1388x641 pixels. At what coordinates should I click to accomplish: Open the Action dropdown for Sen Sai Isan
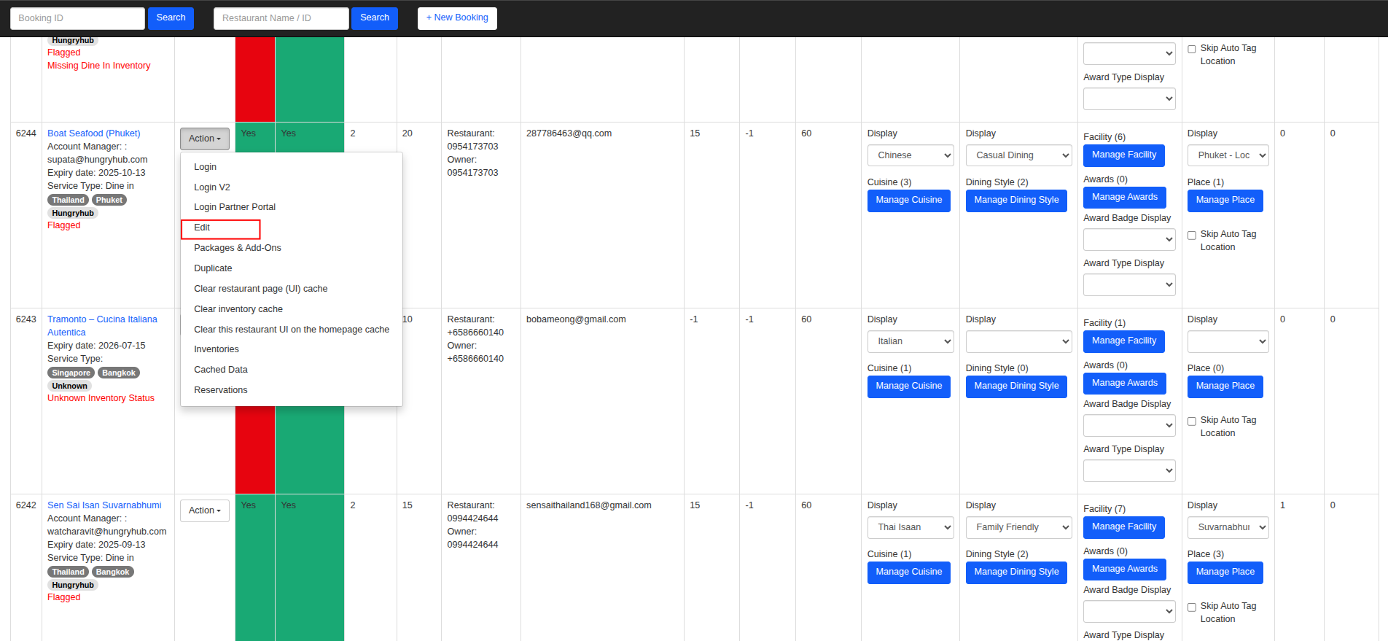tap(204, 510)
